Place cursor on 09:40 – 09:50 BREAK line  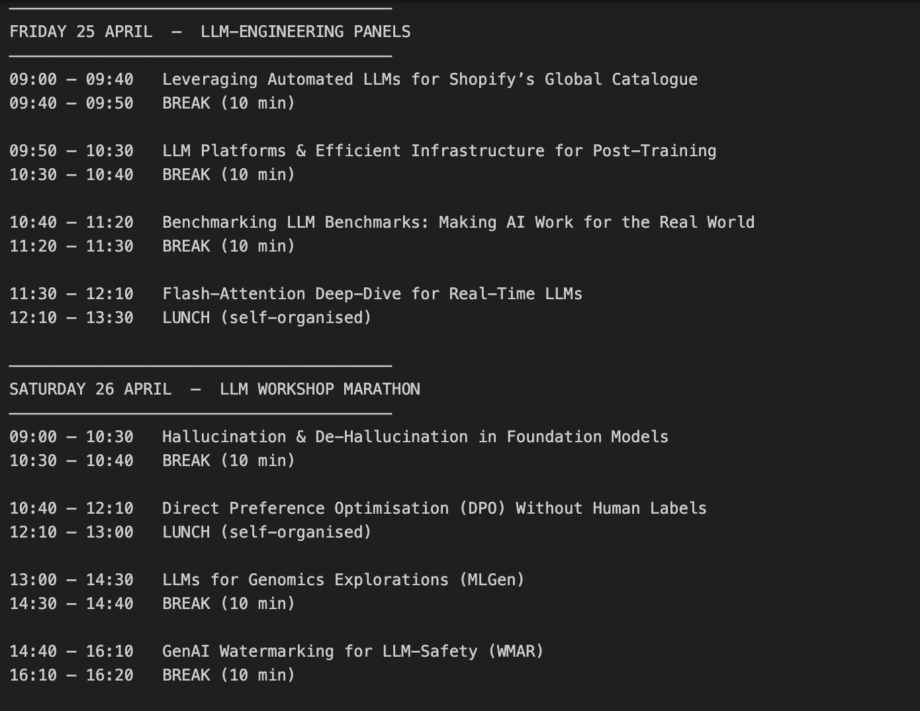point(152,103)
